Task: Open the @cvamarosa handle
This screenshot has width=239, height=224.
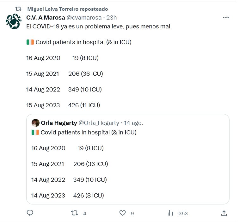Action: [84, 18]
